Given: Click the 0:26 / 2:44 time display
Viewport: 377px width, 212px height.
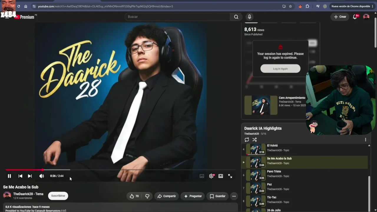Looking at the screenshot, I should click(57, 176).
